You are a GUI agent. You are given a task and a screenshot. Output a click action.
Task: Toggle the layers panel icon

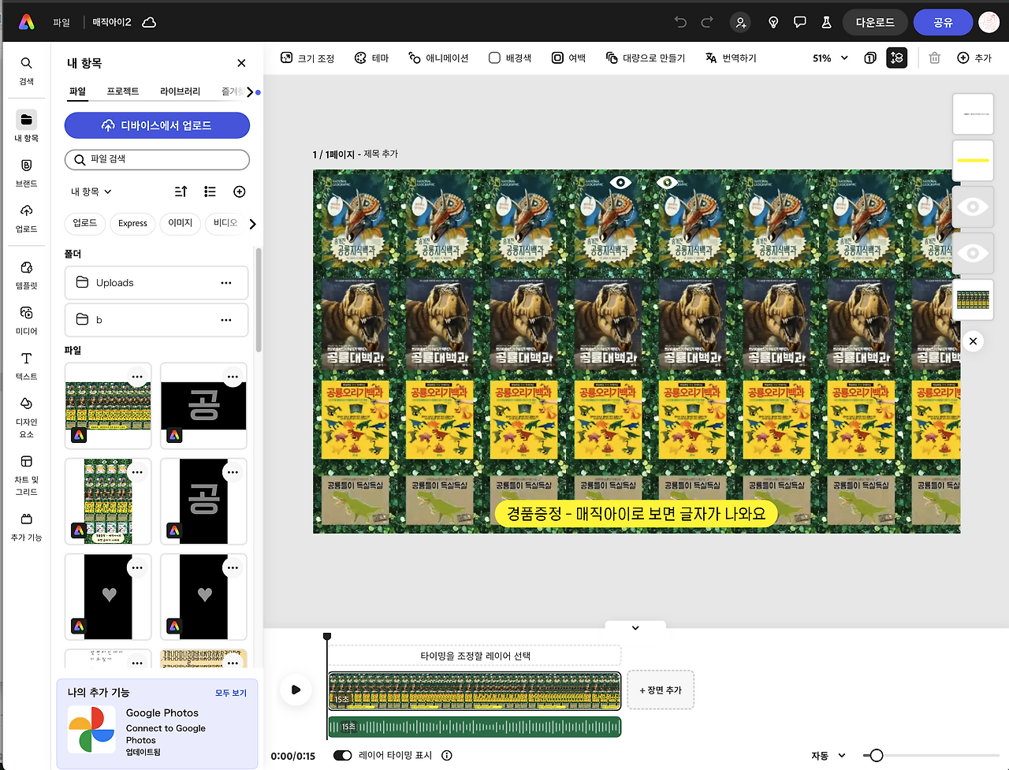(x=897, y=58)
